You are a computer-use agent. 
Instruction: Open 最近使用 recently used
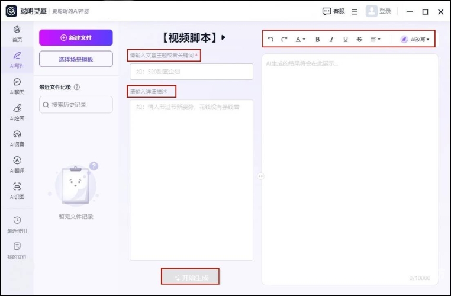(17, 224)
